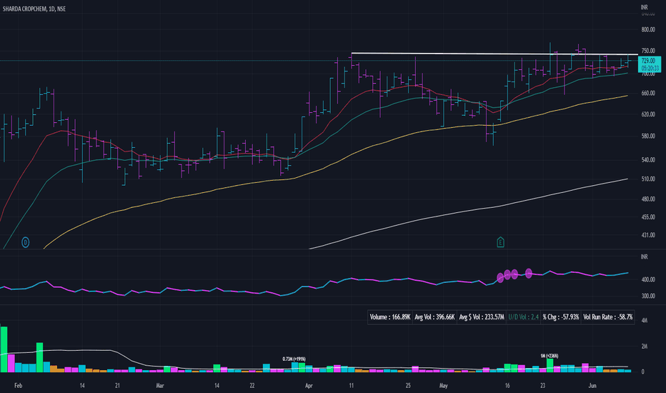The width and height of the screenshot is (666, 393).
Task: Click the 620.00 price axis label
Action: click(x=648, y=114)
